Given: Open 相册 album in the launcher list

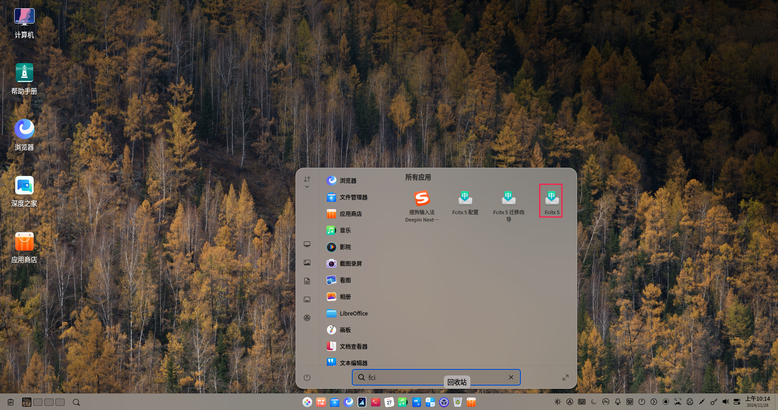Looking at the screenshot, I should (x=338, y=297).
